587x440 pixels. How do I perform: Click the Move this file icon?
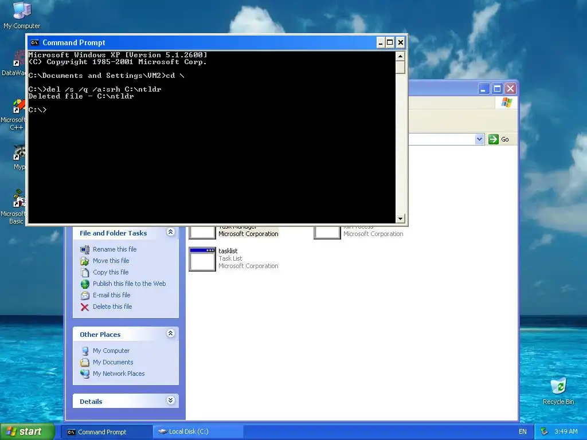85,261
